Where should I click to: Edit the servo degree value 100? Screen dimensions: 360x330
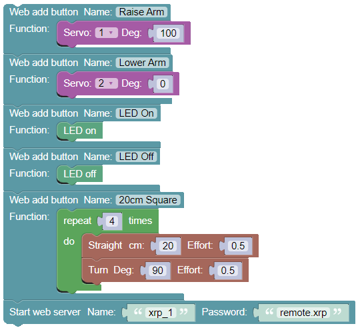click(x=168, y=33)
